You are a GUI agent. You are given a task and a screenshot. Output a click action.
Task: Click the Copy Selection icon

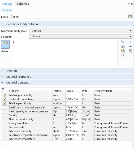[x=123, y=46]
